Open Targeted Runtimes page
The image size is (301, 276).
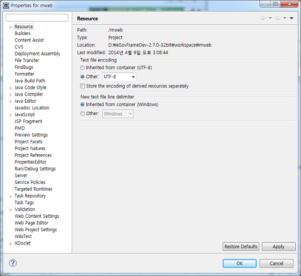pos(33,189)
